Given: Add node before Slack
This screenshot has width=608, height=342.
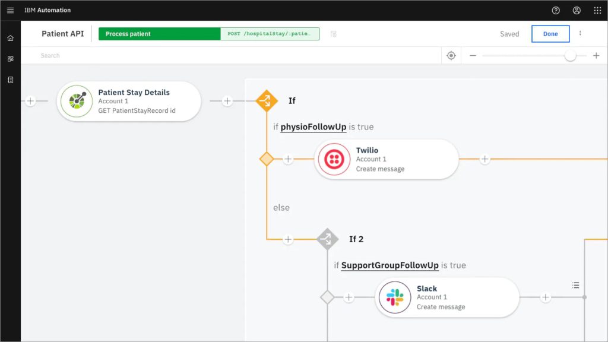Looking at the screenshot, I should click(x=349, y=297).
